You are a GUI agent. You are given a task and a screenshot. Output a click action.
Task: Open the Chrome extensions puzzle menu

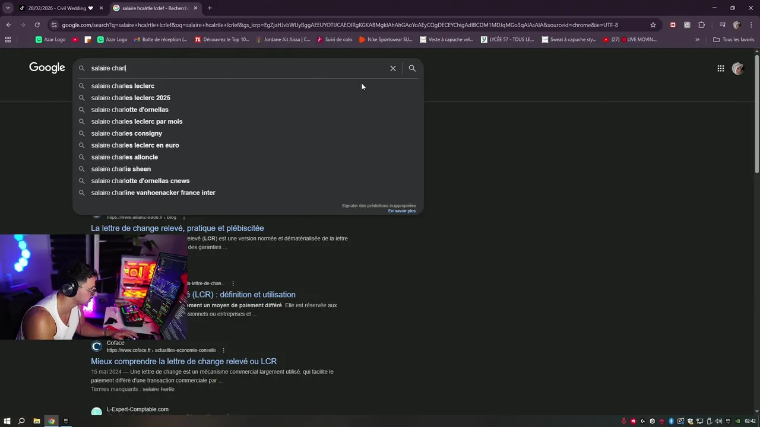pos(702,25)
